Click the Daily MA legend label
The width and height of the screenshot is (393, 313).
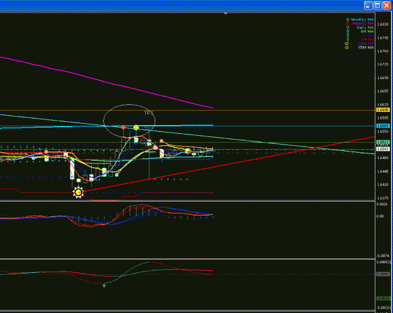365,27
